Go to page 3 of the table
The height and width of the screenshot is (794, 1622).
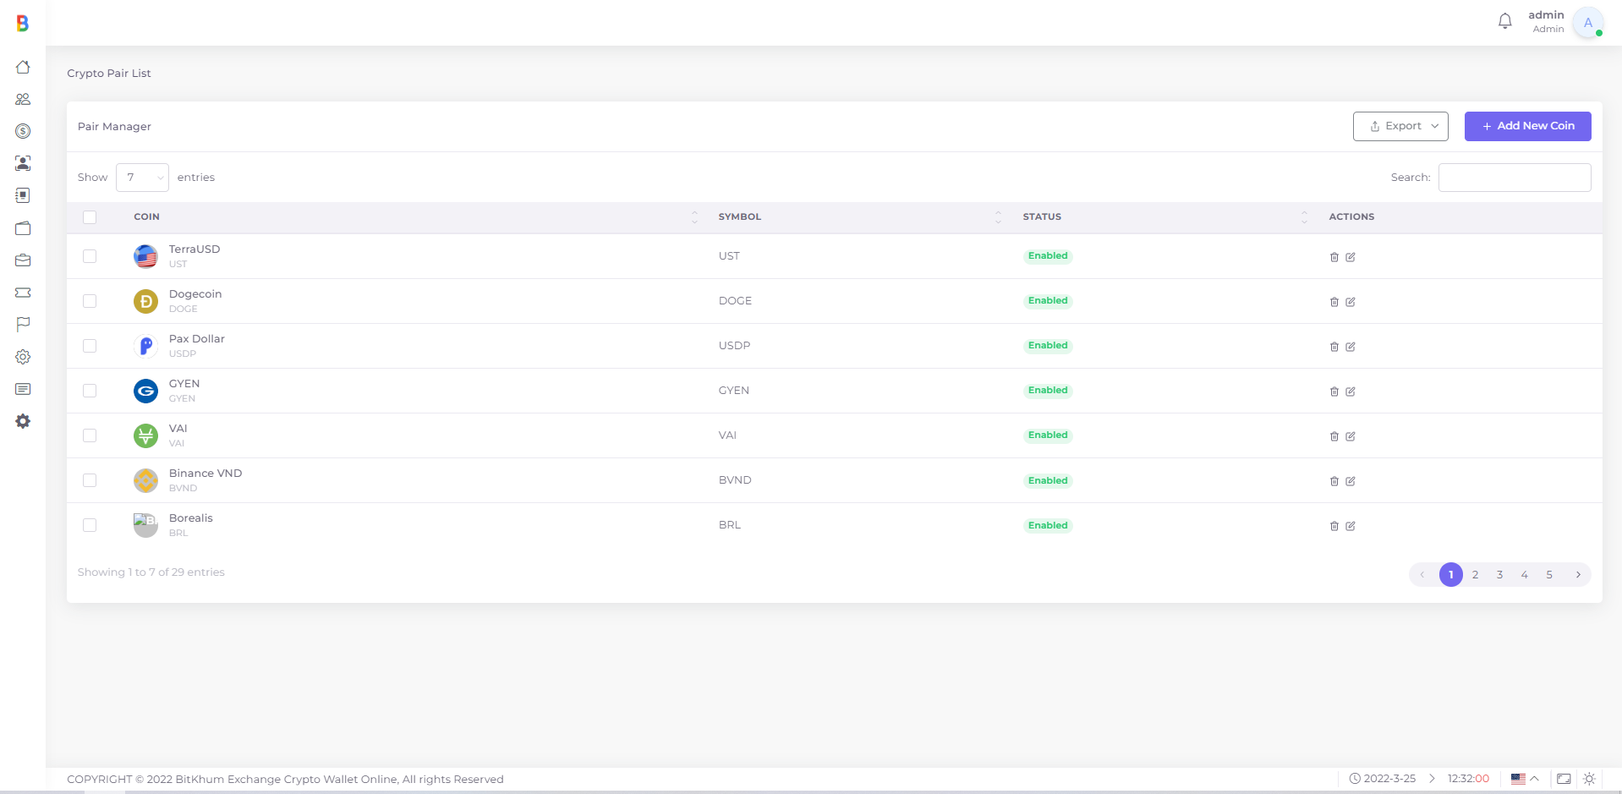(1499, 575)
